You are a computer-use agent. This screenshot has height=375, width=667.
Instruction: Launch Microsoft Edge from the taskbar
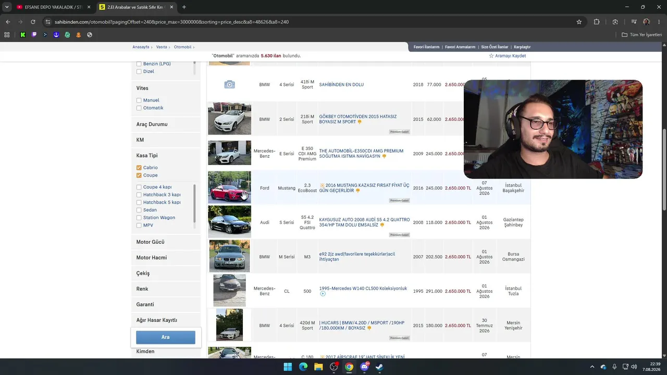tap(303, 367)
